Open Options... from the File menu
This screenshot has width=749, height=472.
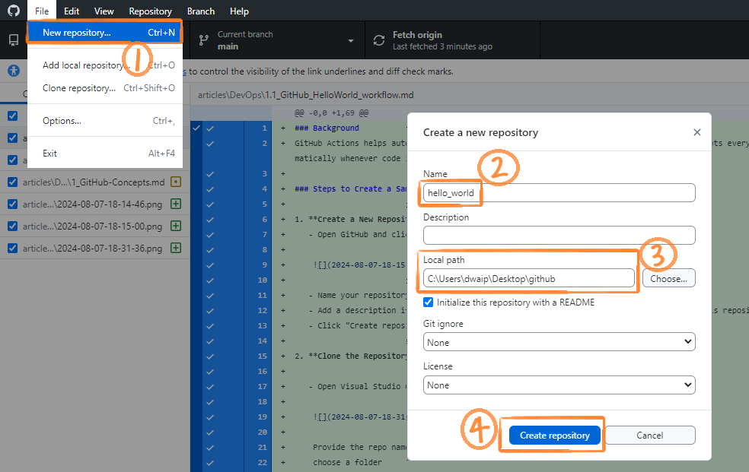pos(104,121)
